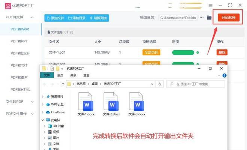Click the size value 149.30KB of 文件-1.pdf
Viewport: 247px width, 150px height.
[x=102, y=52]
